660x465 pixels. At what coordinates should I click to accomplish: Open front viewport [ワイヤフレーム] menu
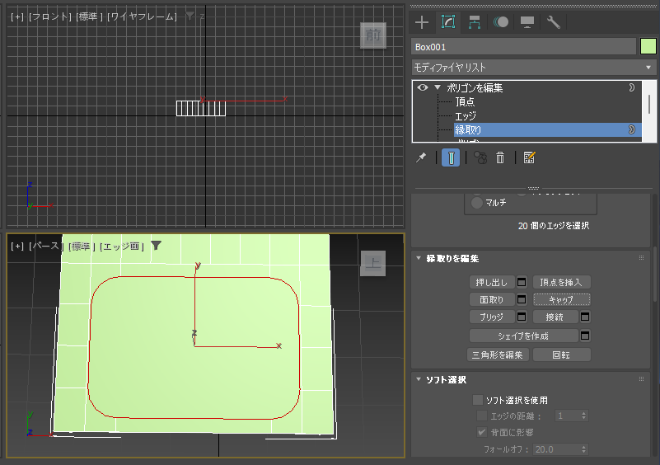(x=143, y=16)
